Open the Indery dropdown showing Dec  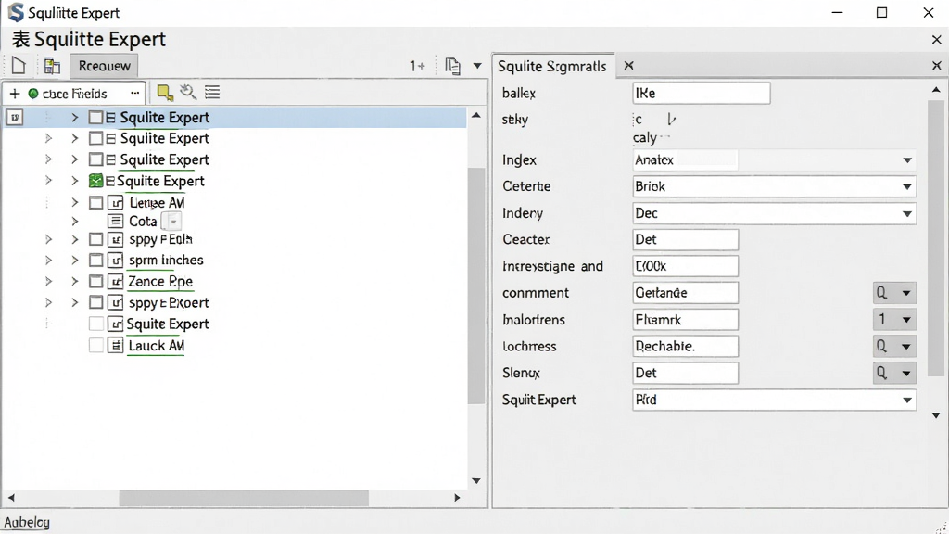pyautogui.click(x=906, y=213)
